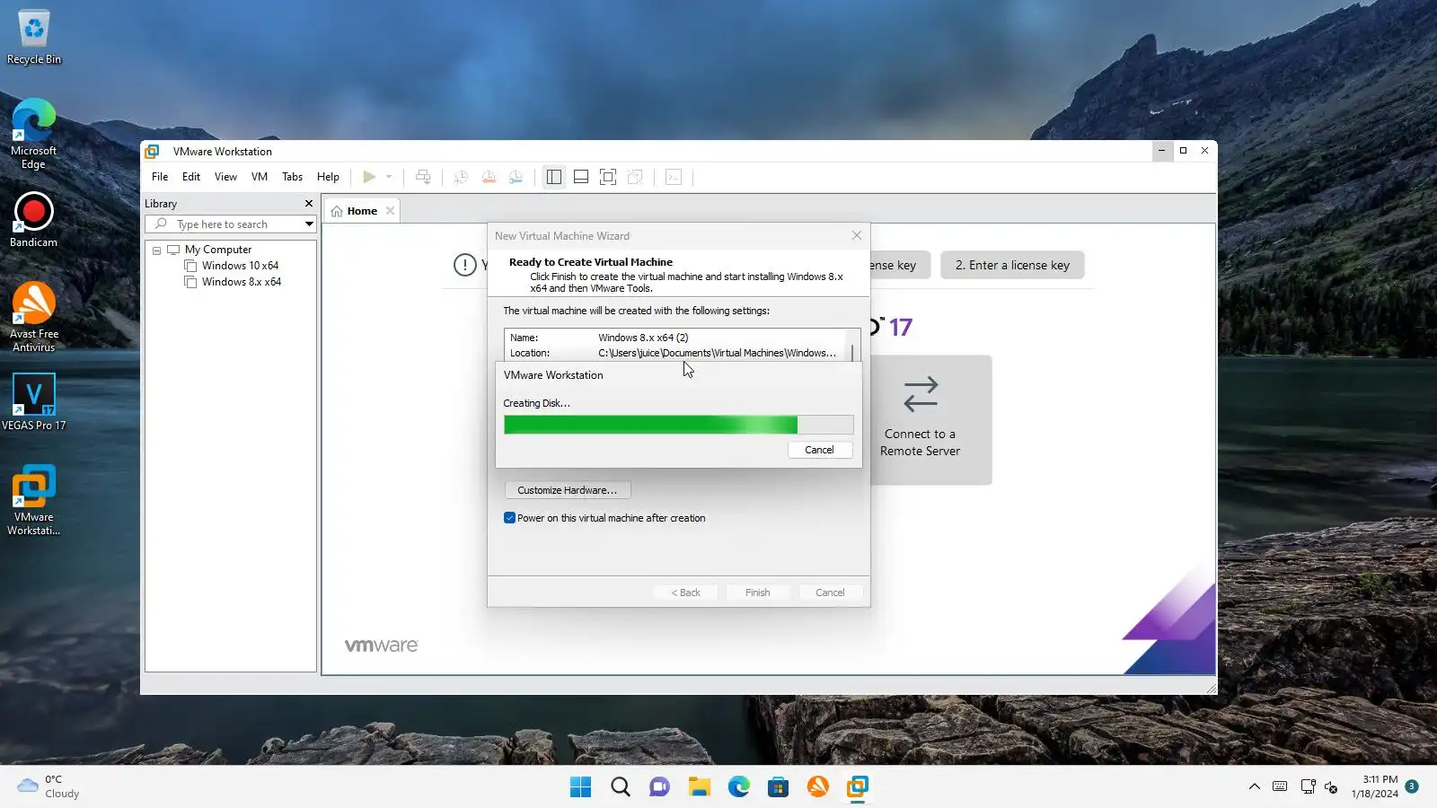
Task: Open the Snapshot Manager wrench icon
Action: tap(516, 177)
